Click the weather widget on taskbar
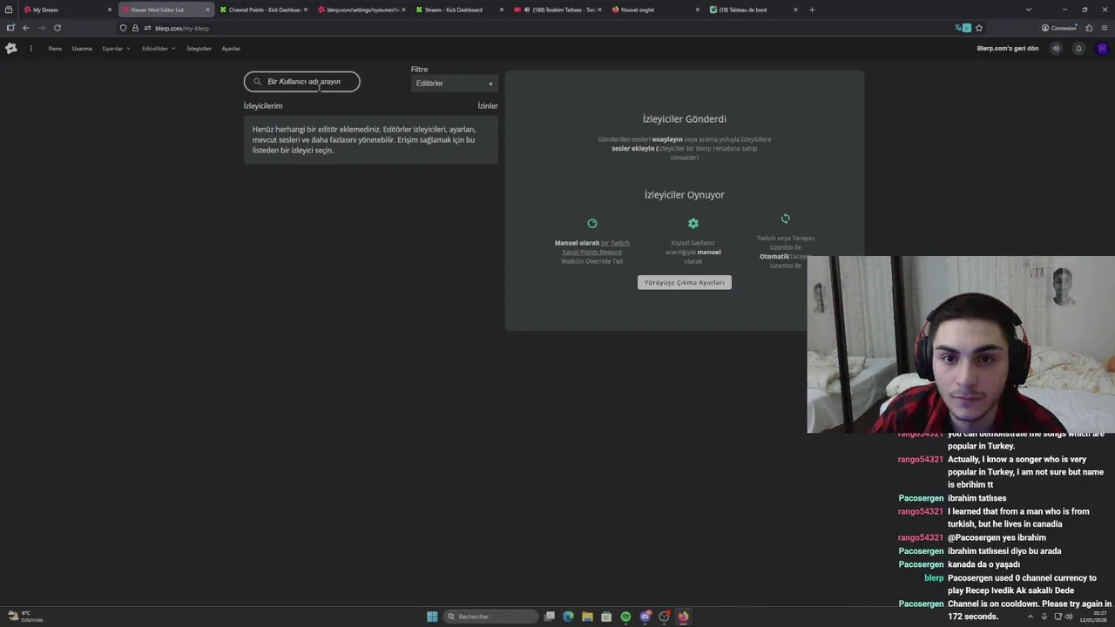 24,617
